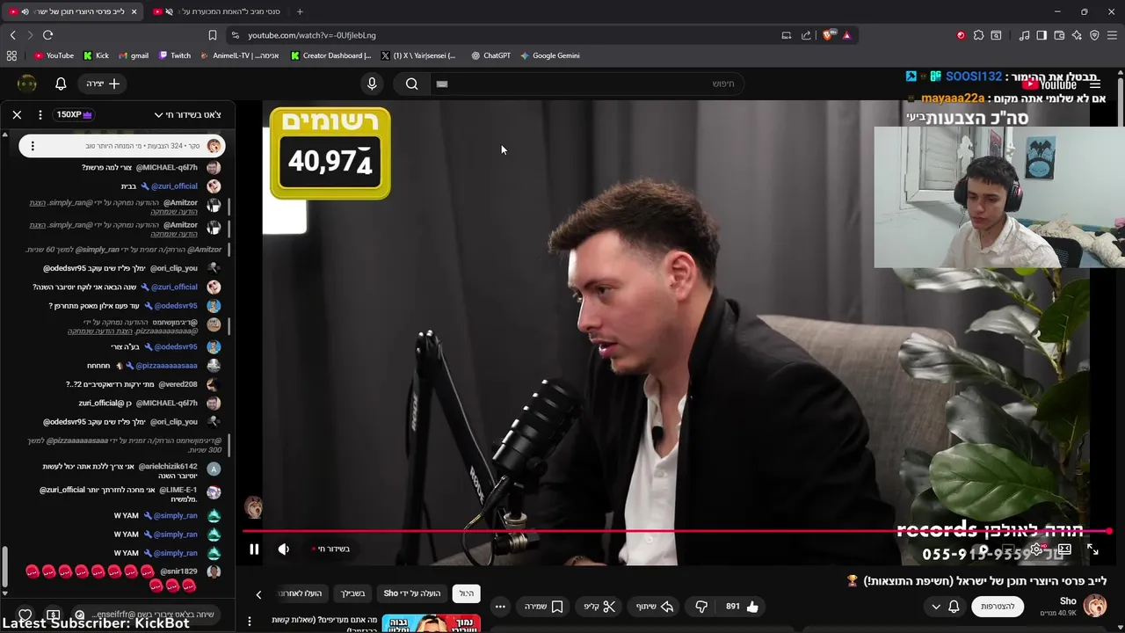Like the video with 891 likes
The height and width of the screenshot is (633, 1125).
(742, 607)
